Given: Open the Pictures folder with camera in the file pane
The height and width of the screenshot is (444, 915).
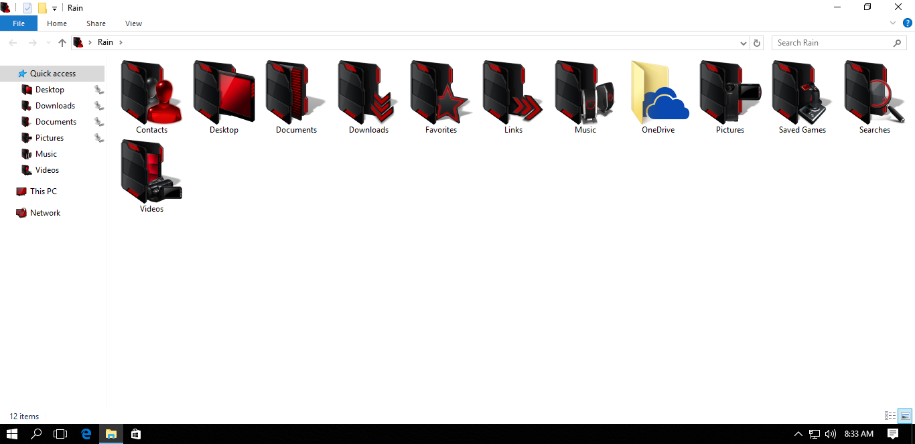Looking at the screenshot, I should [x=730, y=92].
